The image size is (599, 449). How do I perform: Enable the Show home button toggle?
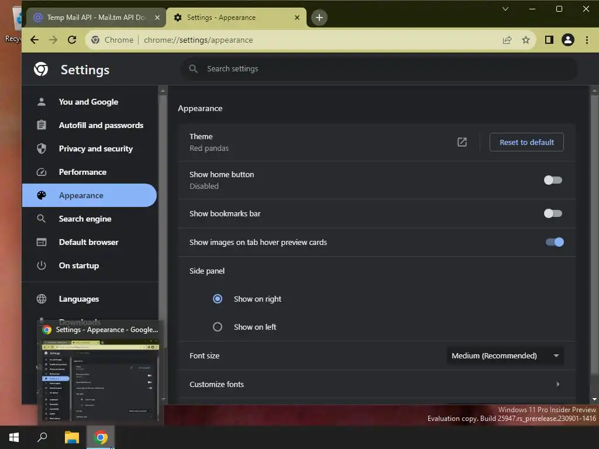[x=553, y=180]
